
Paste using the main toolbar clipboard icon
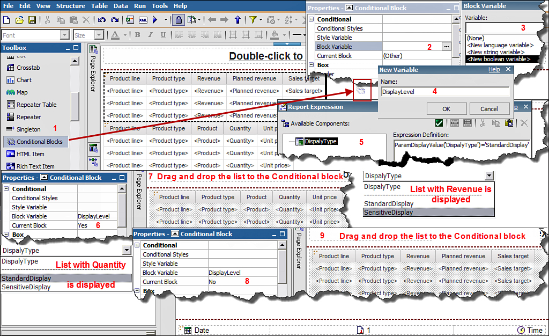coord(73,20)
